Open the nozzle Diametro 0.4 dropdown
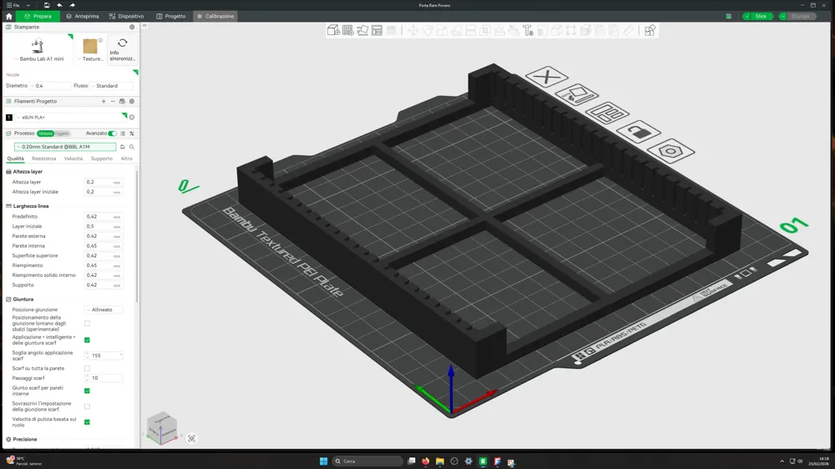Image resolution: width=835 pixels, height=469 pixels. pyautogui.click(x=49, y=86)
